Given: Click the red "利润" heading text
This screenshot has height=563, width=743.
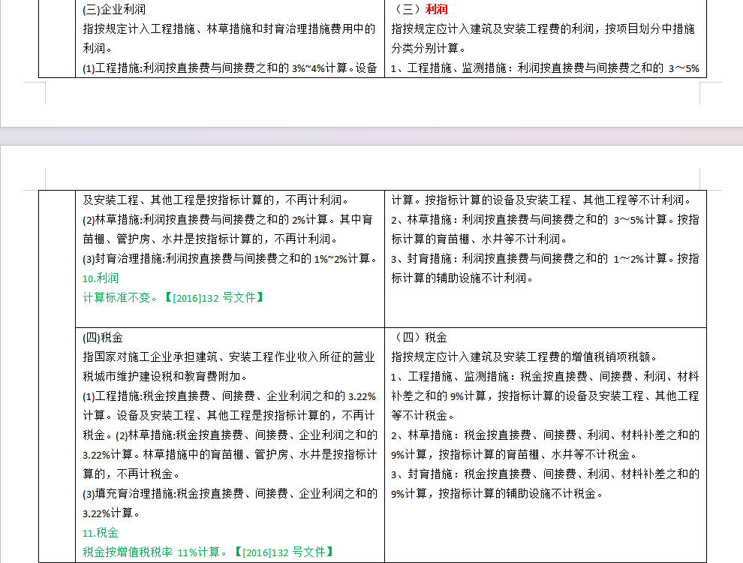Looking at the screenshot, I should pyautogui.click(x=436, y=10).
